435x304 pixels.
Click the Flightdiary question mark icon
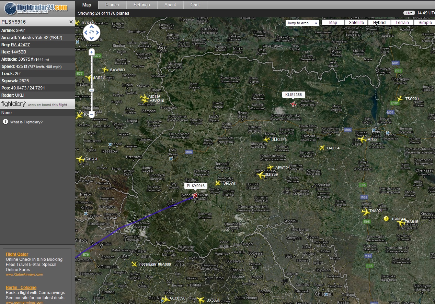tap(5, 122)
